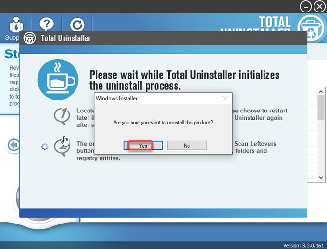The width and height of the screenshot is (327, 249).
Task: Click the spinning progress indicator
Action: [x=45, y=147]
